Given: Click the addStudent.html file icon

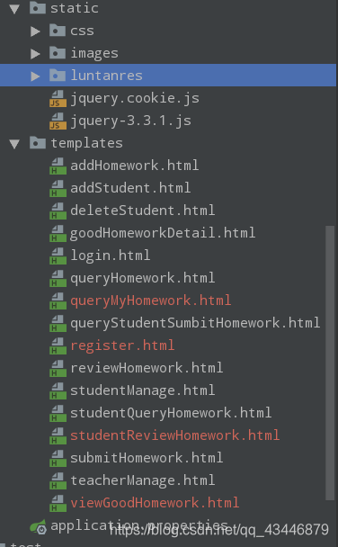Looking at the screenshot, I should coord(58,188).
